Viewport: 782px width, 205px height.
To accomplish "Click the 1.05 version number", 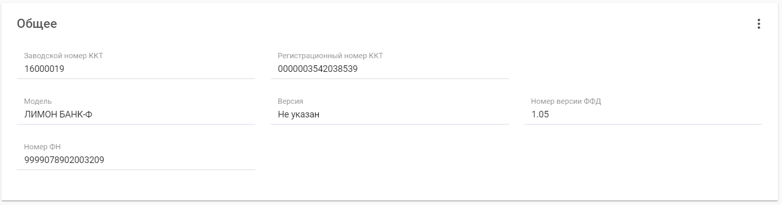I will point(540,115).
